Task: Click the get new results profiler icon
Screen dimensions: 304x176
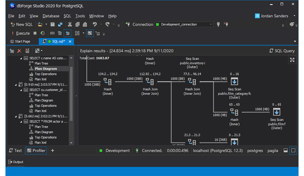Action: (x=12, y=51)
